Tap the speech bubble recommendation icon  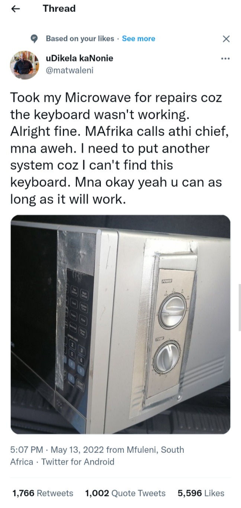(34, 39)
